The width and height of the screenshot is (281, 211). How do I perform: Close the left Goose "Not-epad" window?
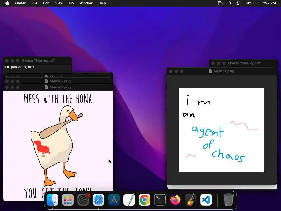[x=7, y=61]
